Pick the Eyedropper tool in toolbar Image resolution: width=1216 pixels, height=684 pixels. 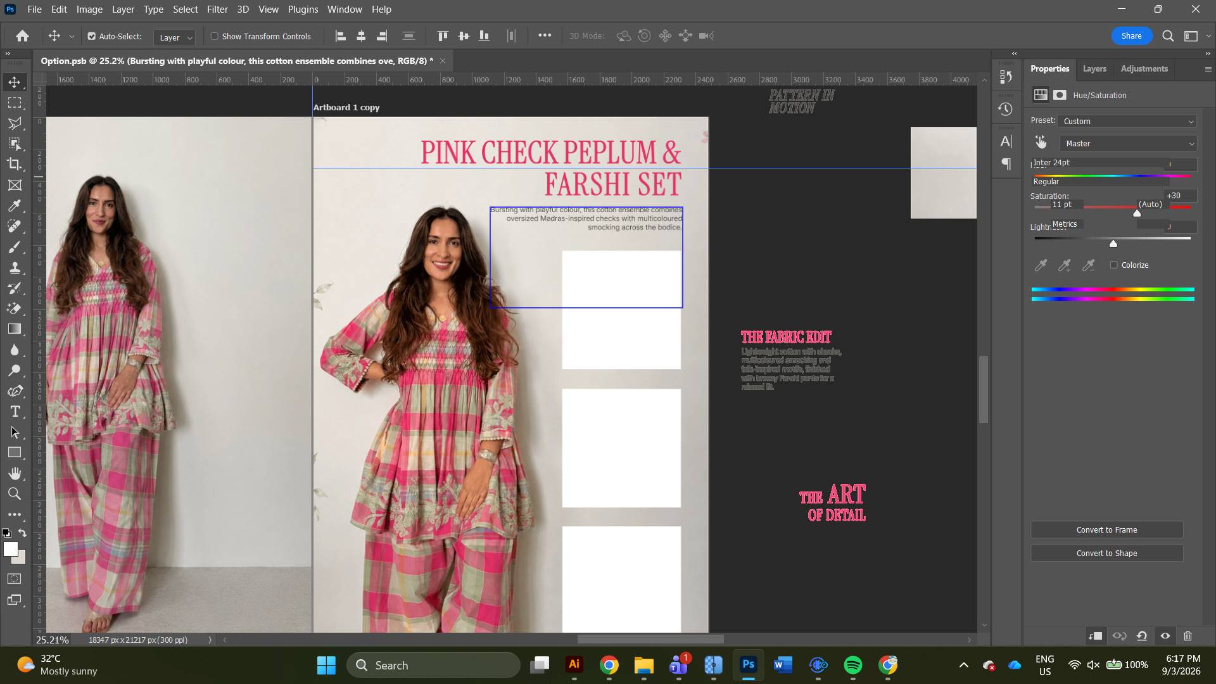pyautogui.click(x=15, y=206)
